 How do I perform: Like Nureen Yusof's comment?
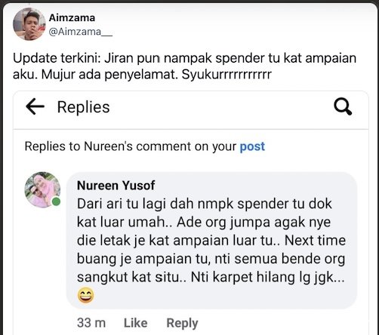click(x=135, y=323)
